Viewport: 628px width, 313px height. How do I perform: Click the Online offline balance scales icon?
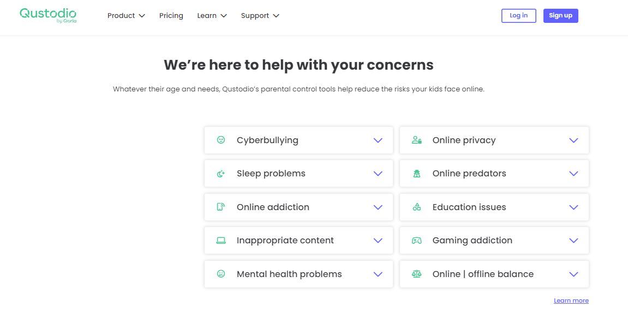pyautogui.click(x=416, y=274)
